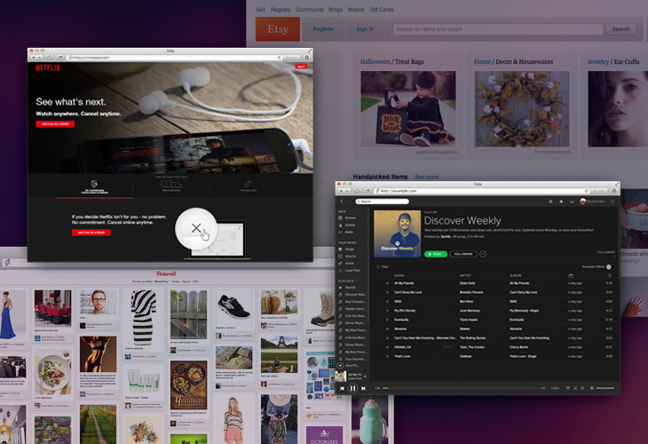
Task: Open Artists in the Spotify sidebar
Action: [x=346, y=264]
